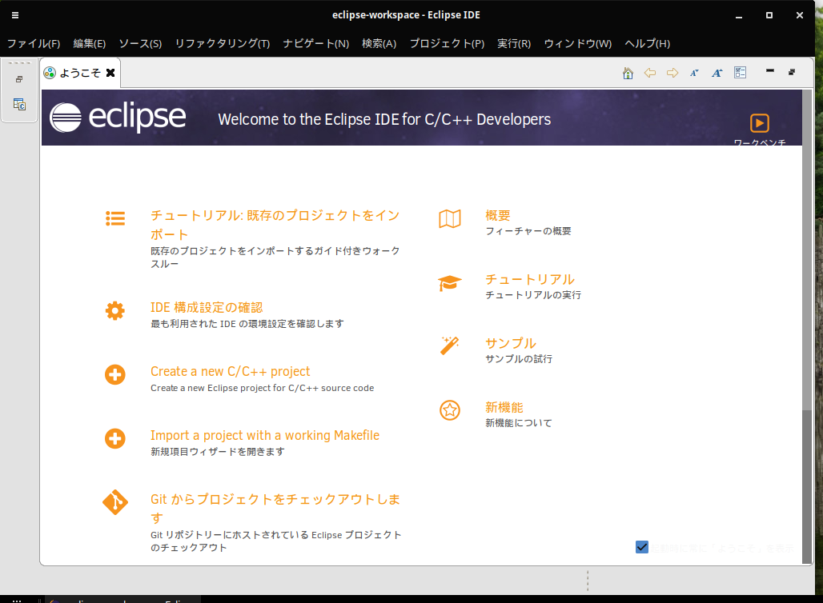The width and height of the screenshot is (823, 603).
Task: Enlarge the Welcome page font size
Action: point(717,73)
